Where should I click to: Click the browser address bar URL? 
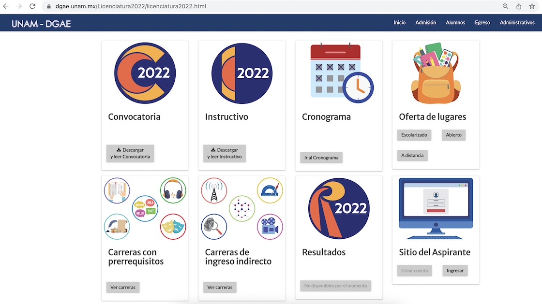pos(145,6)
